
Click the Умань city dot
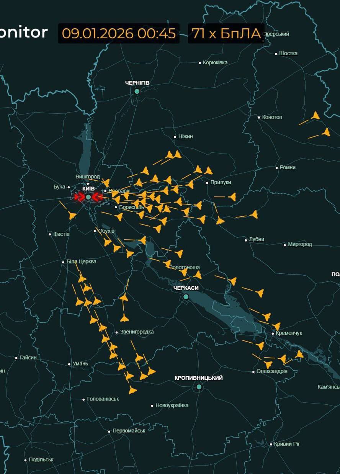69,364
